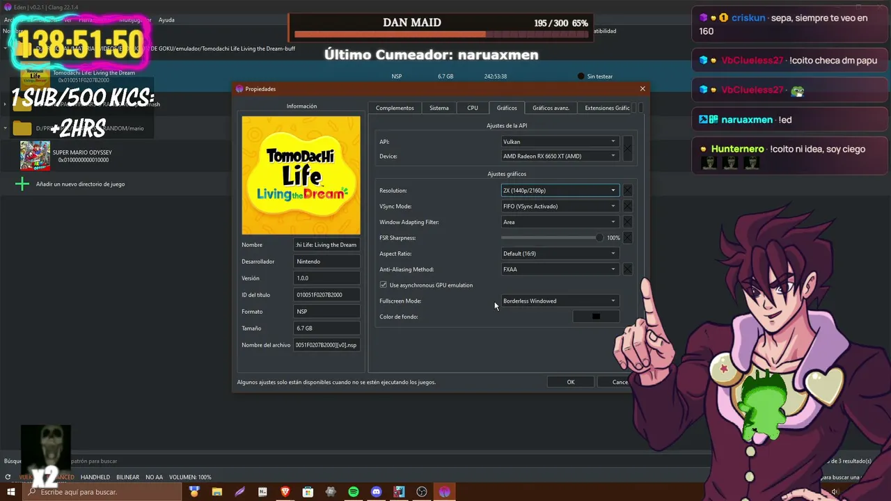Click the refresh icon in Eden's status bar
The image size is (891, 501).
coord(8,477)
